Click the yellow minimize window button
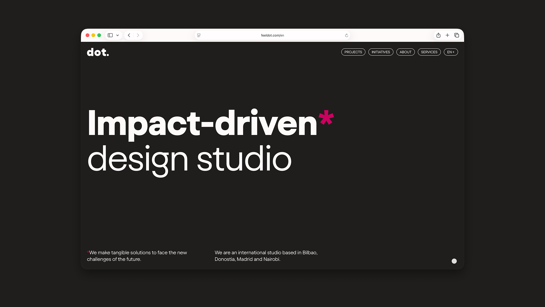The width and height of the screenshot is (545, 307). click(x=93, y=35)
